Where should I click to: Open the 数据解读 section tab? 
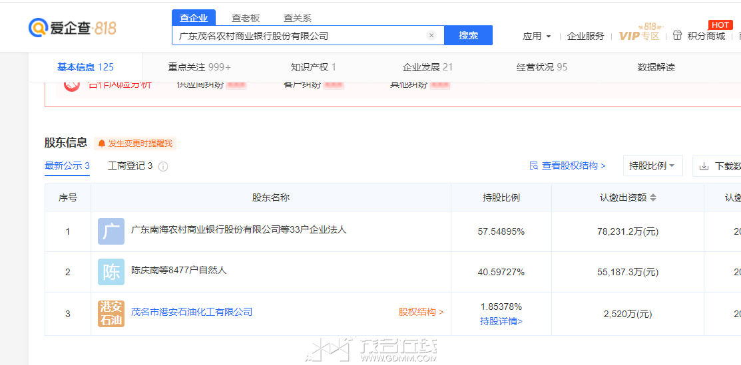pyautogui.click(x=656, y=67)
